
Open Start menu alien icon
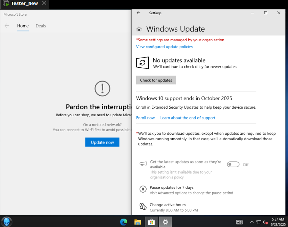point(7,222)
